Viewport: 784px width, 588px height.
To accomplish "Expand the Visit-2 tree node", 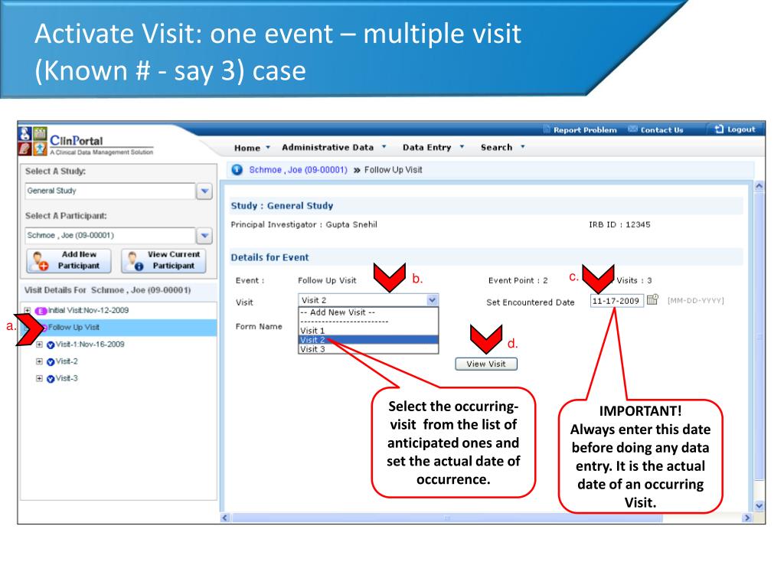I will coord(40,361).
